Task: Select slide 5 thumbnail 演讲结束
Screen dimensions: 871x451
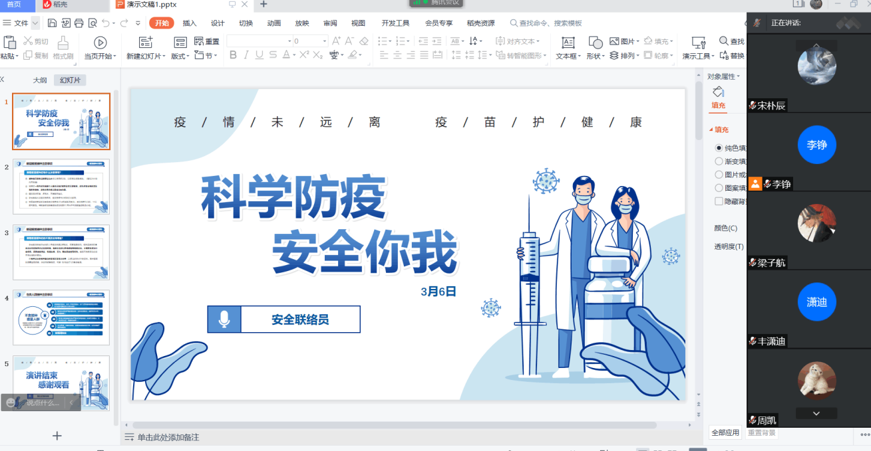Action: (61, 383)
